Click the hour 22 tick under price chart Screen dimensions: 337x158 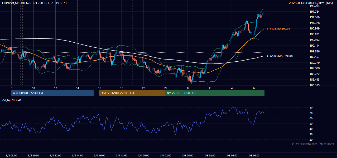(166, 88)
